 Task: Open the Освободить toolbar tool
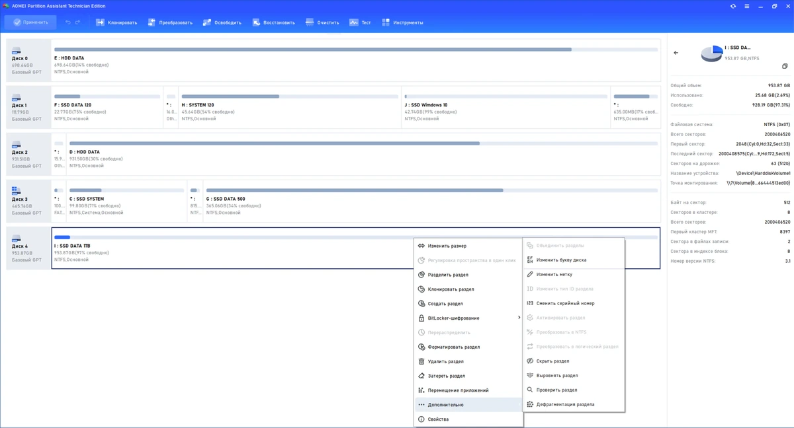pos(222,22)
